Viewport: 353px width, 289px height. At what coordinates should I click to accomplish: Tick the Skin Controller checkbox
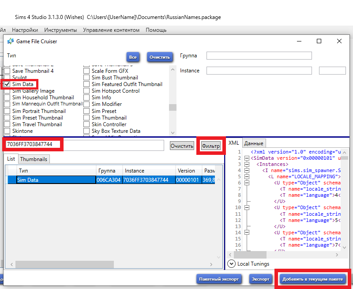86,124
